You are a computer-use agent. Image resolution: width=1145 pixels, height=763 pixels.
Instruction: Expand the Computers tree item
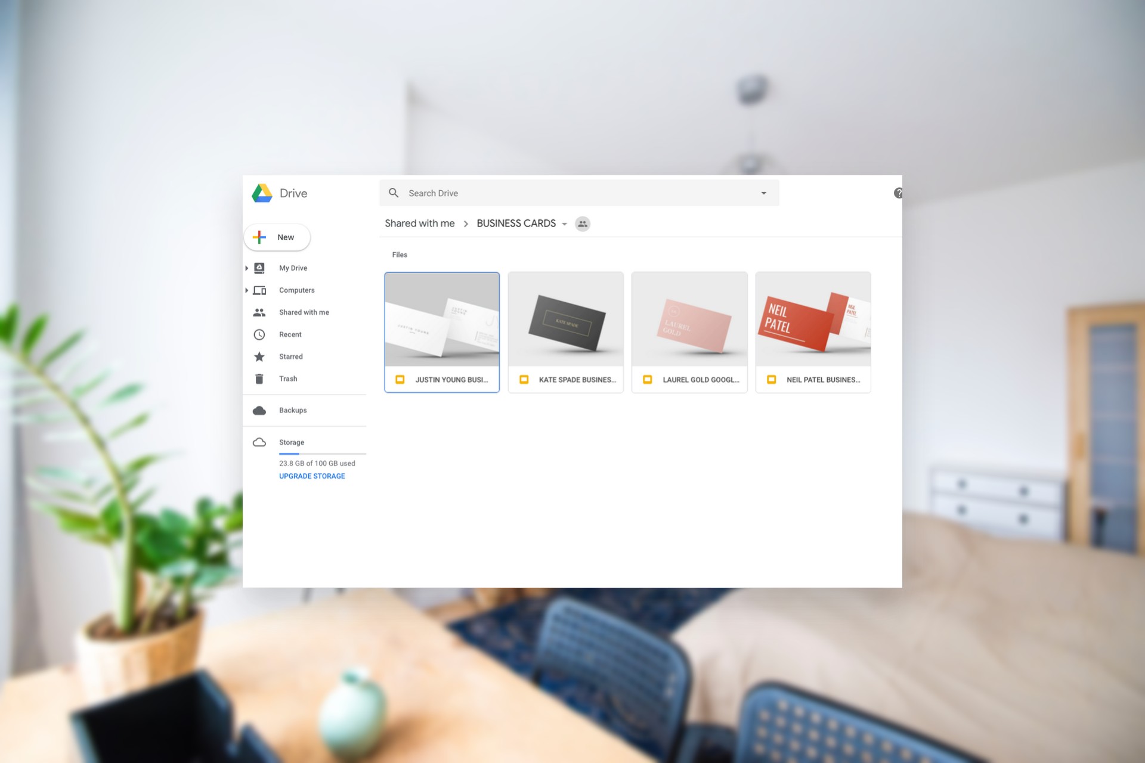pos(247,290)
